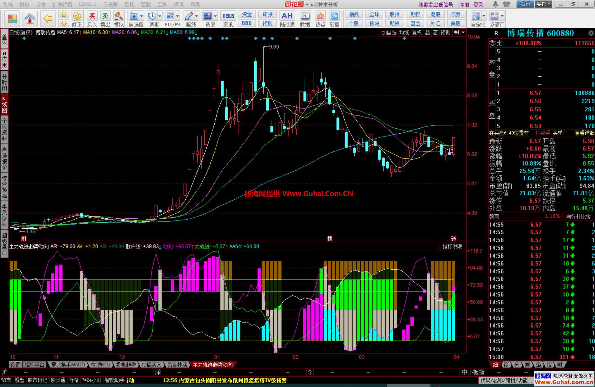Toggle 均线 moving averages display

(404, 32)
